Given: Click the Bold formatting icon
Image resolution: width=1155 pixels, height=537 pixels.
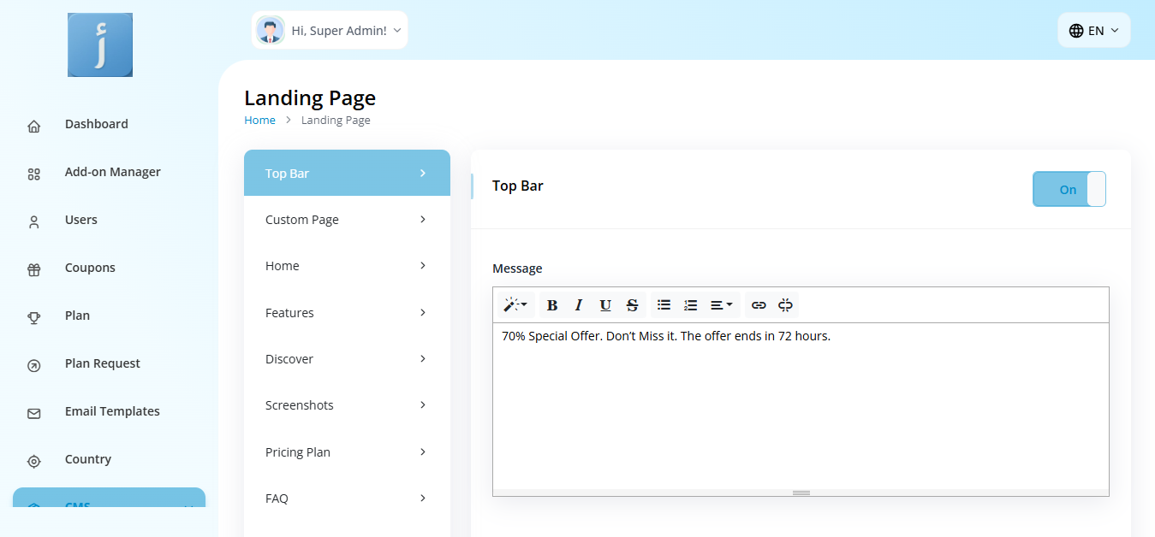Looking at the screenshot, I should [x=552, y=305].
